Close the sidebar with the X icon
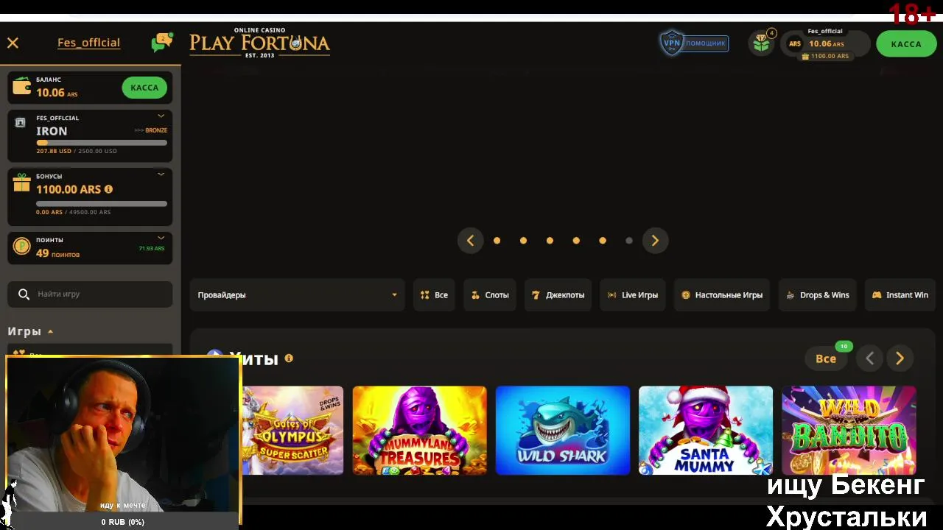 pyautogui.click(x=13, y=43)
